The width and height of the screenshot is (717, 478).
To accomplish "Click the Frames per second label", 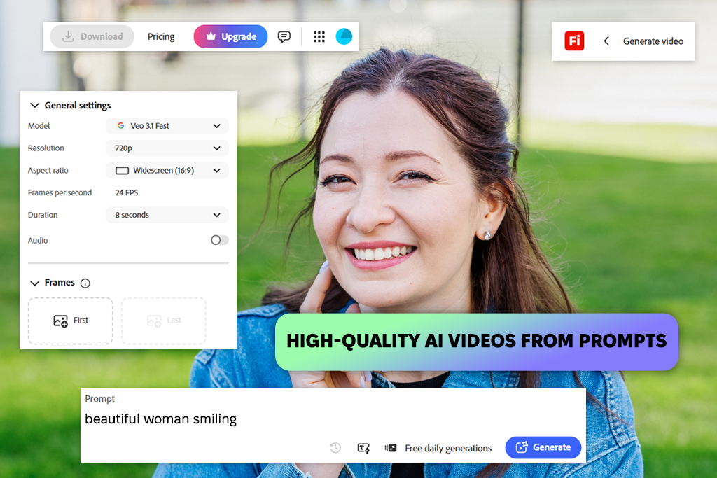I will [x=60, y=193].
